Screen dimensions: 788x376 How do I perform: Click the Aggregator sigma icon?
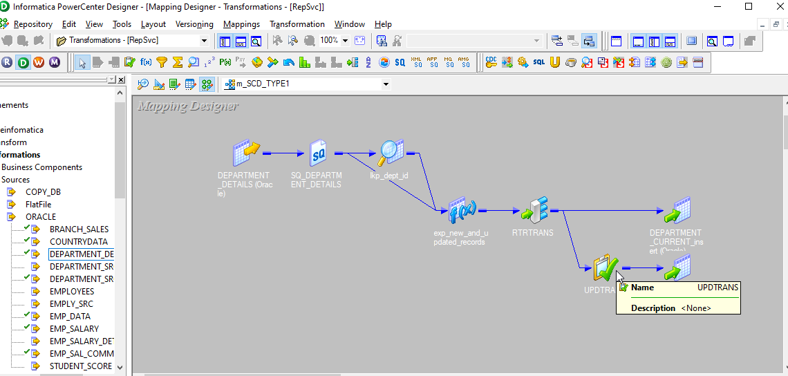(178, 62)
